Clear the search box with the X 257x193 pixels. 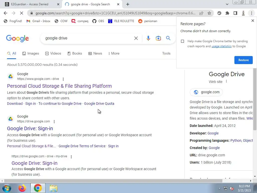136,38
